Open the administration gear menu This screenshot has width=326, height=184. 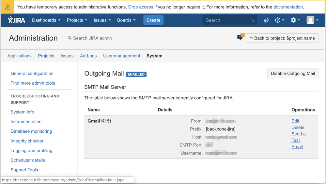pos(295,20)
